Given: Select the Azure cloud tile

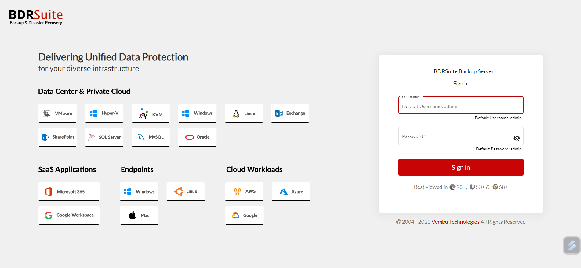Looking at the screenshot, I should pyautogui.click(x=291, y=191).
